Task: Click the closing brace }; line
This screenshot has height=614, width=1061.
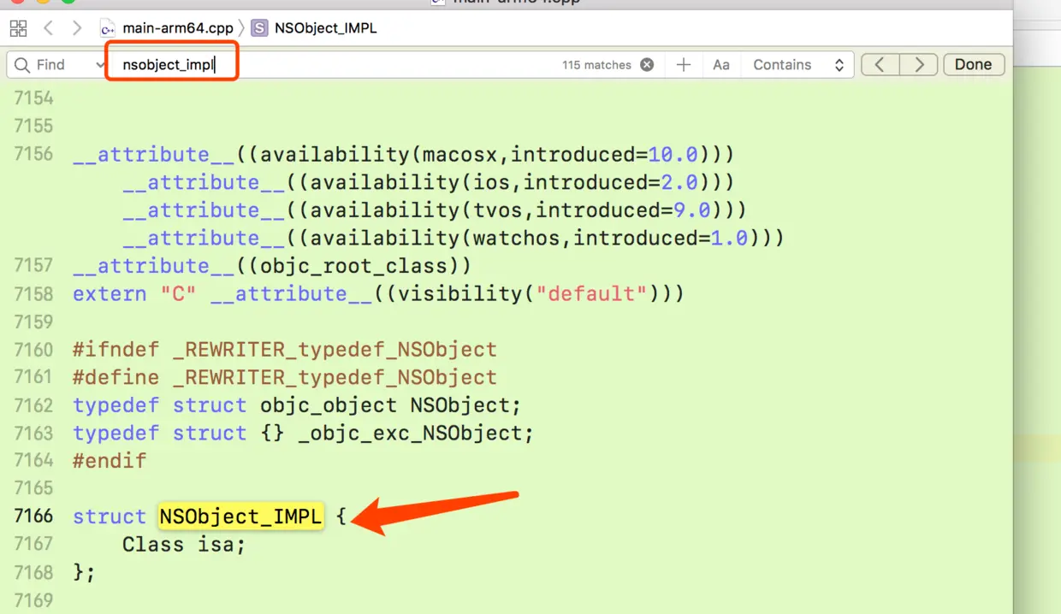Action: coord(84,573)
